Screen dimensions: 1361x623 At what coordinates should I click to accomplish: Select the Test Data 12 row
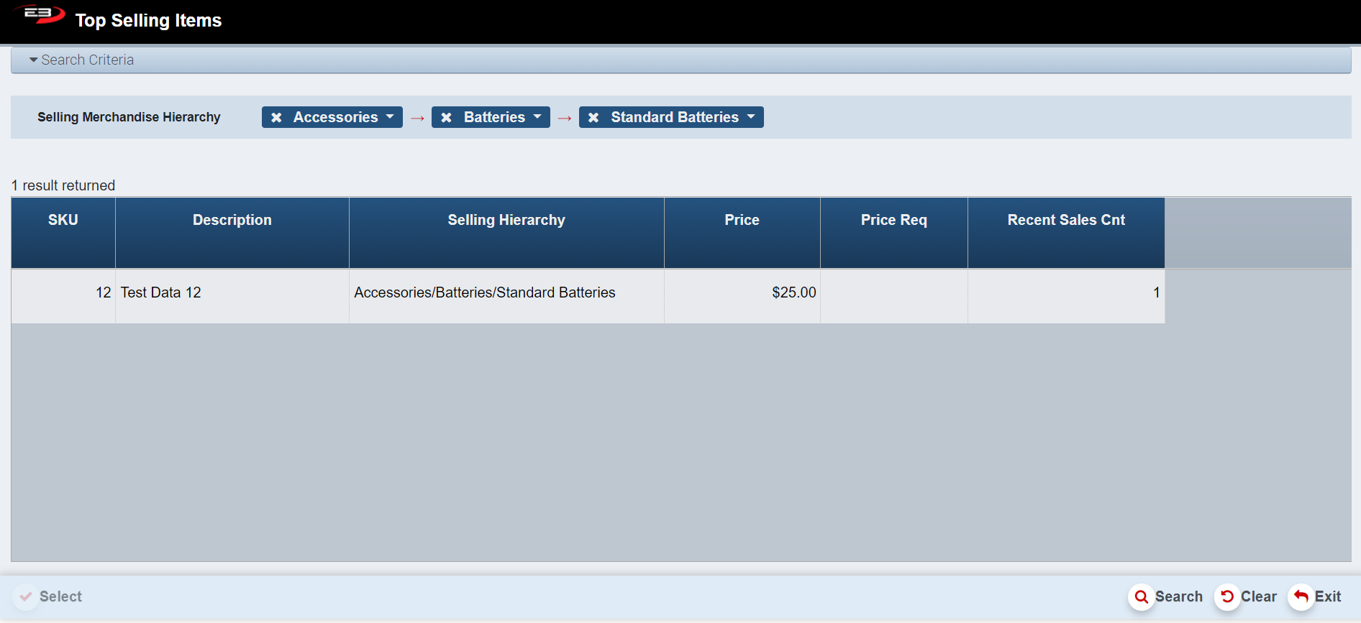(x=160, y=292)
